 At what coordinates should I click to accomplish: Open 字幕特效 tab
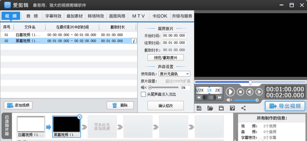(x=53, y=16)
